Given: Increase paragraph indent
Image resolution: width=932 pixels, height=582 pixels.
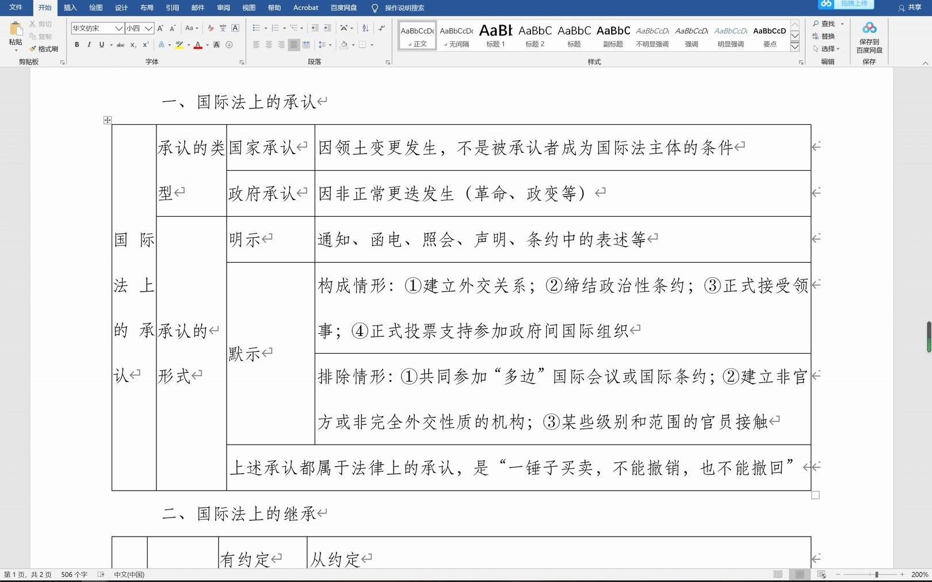Looking at the screenshot, I should [327, 28].
